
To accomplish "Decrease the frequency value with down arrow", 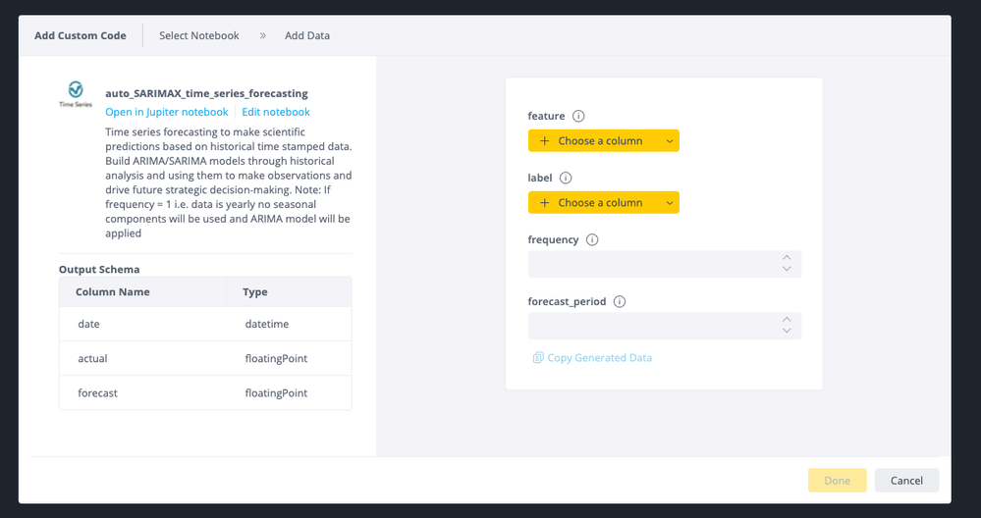I will 786,270.
